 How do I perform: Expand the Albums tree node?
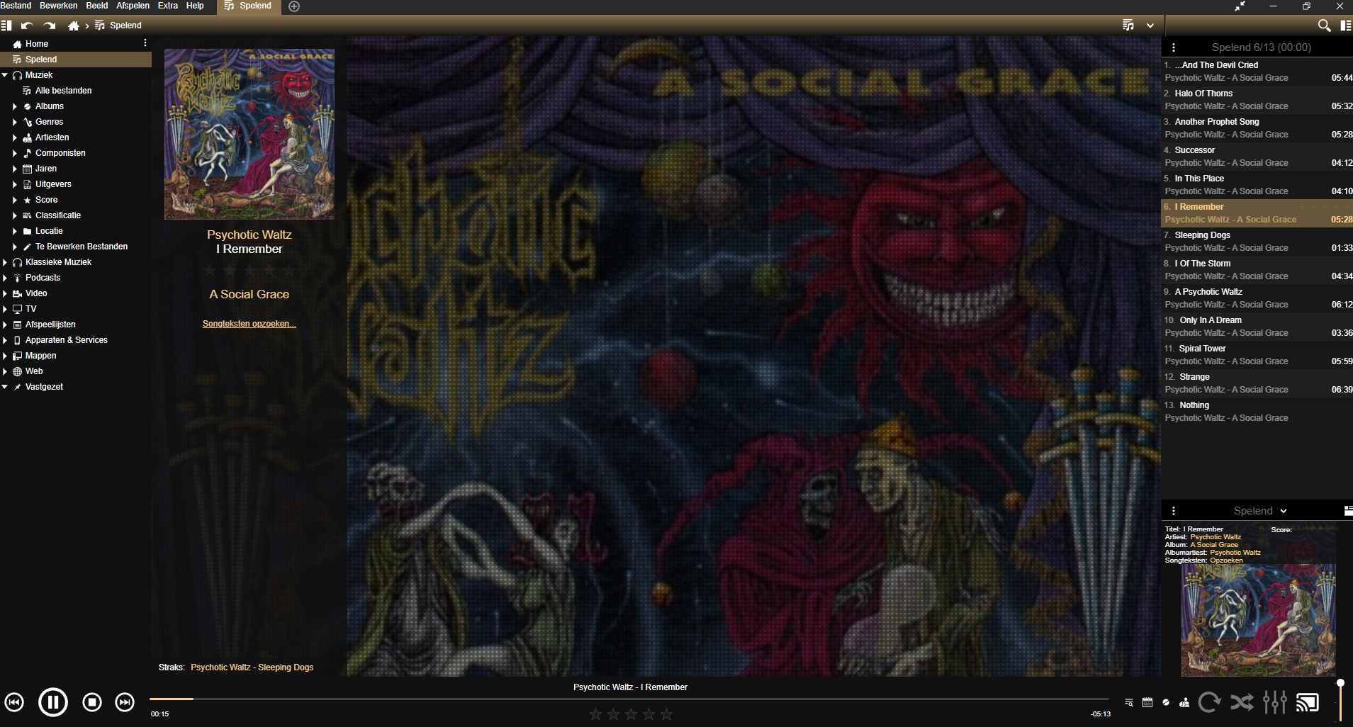14,106
